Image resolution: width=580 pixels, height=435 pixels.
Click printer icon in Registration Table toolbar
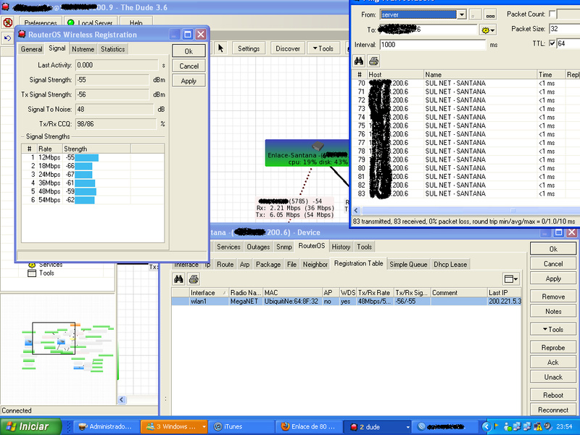(x=194, y=278)
